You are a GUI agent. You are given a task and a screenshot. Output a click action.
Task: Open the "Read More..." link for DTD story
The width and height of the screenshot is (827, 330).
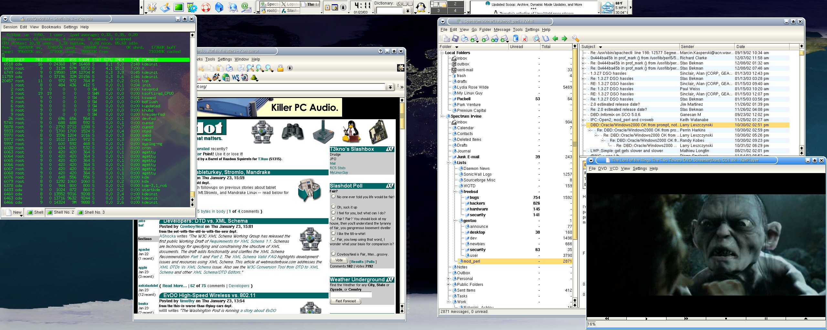coord(174,286)
